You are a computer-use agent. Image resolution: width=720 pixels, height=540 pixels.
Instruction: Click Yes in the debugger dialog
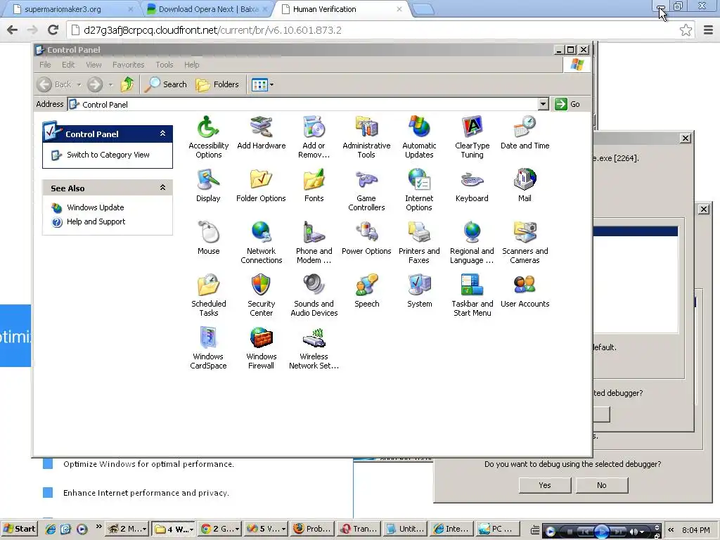[545, 485]
